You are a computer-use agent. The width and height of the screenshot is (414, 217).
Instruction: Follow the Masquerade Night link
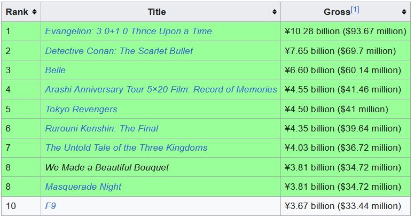pyautogui.click(x=83, y=187)
